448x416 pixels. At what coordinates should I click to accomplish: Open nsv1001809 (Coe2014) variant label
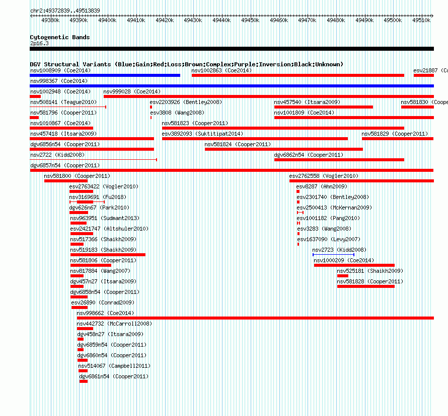point(304,113)
